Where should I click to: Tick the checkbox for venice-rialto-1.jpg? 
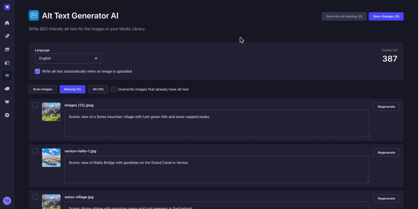[x=35, y=151]
